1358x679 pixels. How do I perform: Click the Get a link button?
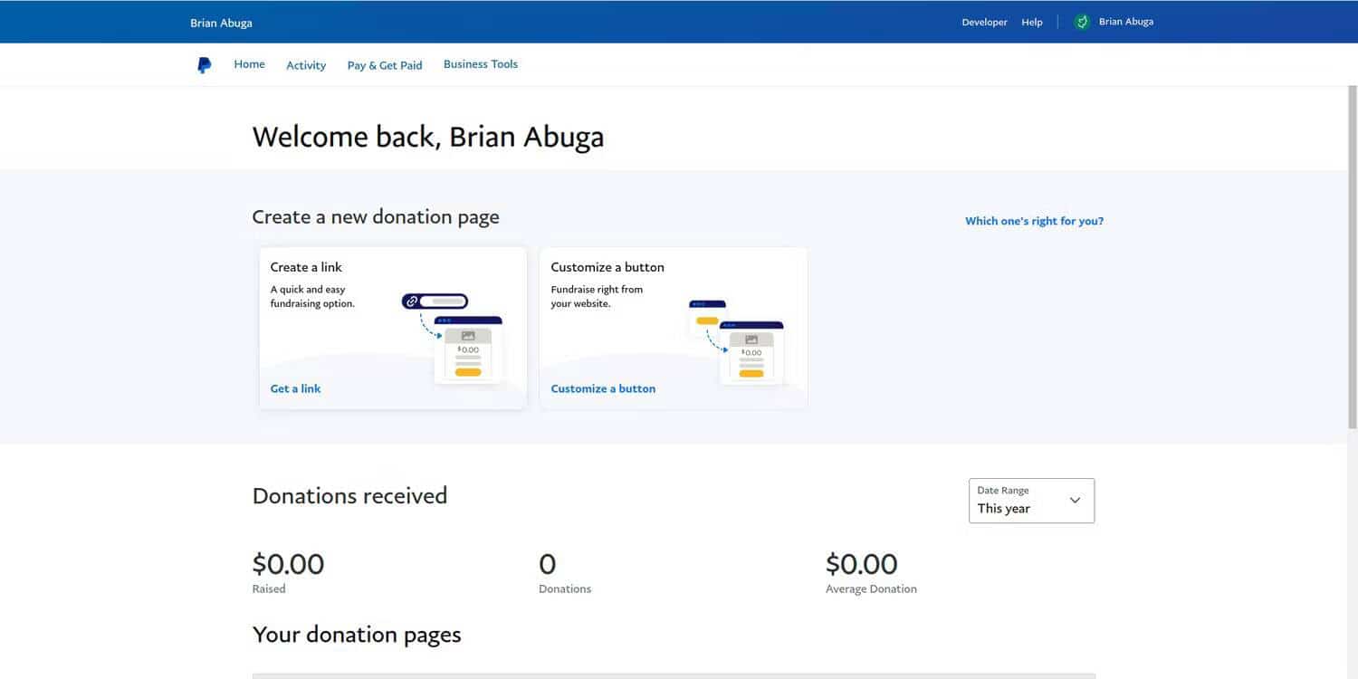(295, 387)
